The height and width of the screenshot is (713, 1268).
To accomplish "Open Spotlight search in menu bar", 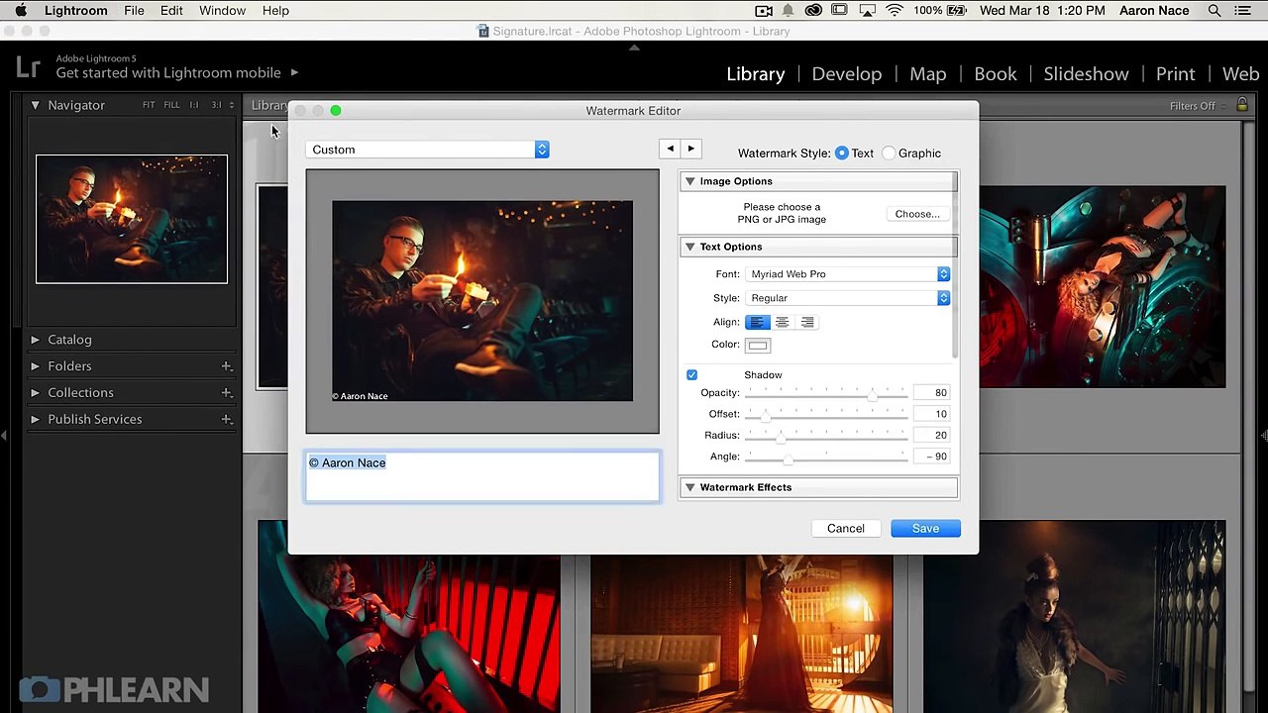I will pos(1215,11).
